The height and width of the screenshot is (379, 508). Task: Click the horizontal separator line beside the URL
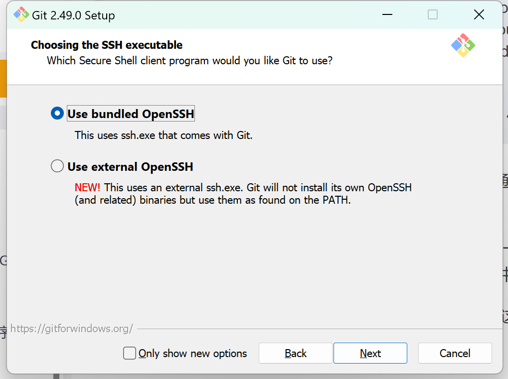point(319,329)
